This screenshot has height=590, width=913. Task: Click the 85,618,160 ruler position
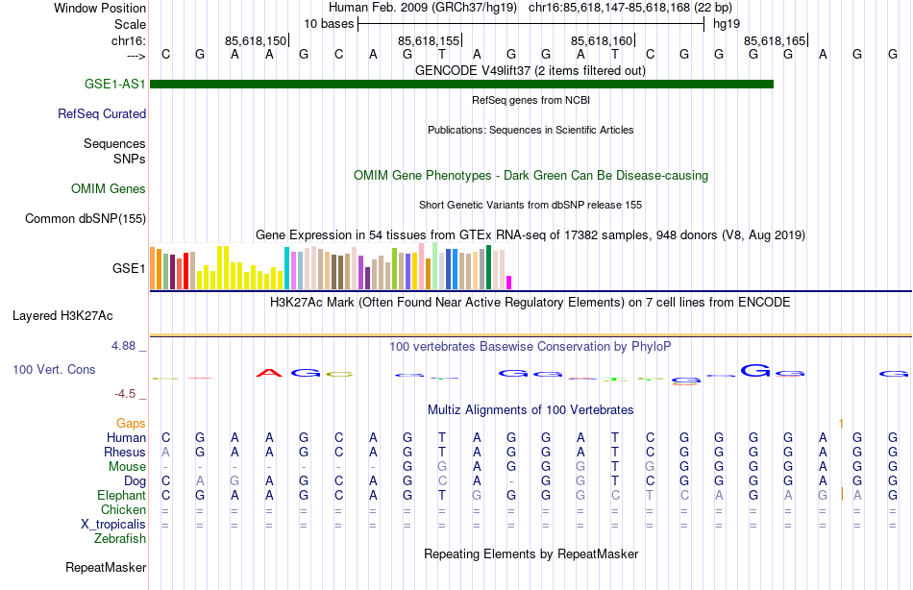(602, 40)
